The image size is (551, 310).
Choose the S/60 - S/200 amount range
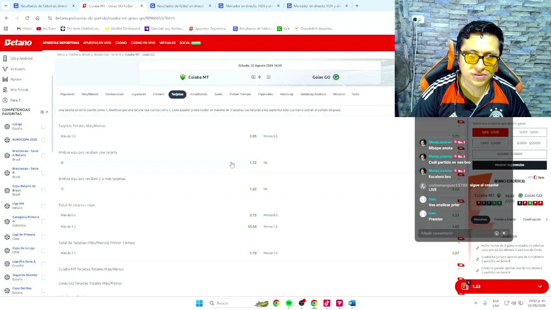(490, 132)
